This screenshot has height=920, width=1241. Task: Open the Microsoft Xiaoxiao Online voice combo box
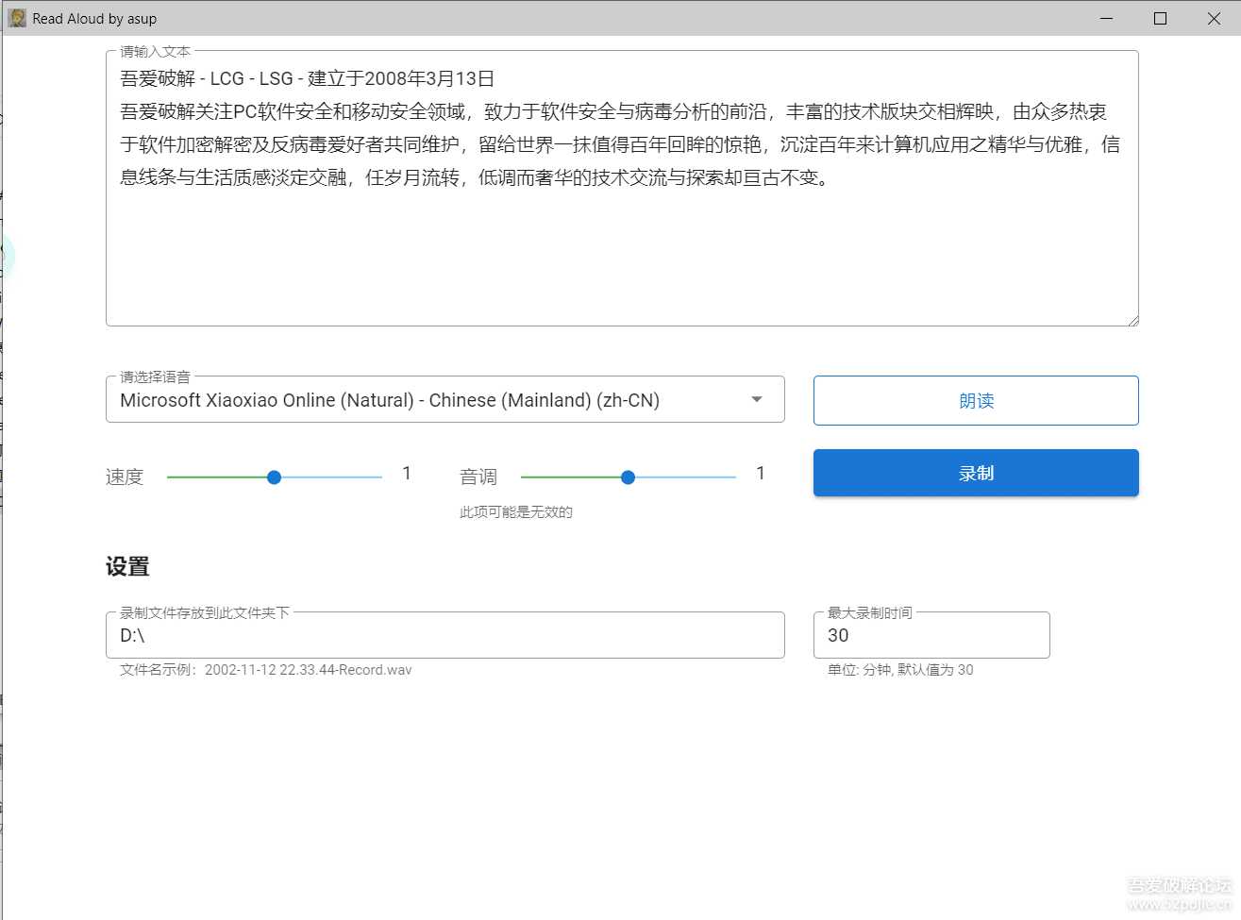click(x=425, y=400)
